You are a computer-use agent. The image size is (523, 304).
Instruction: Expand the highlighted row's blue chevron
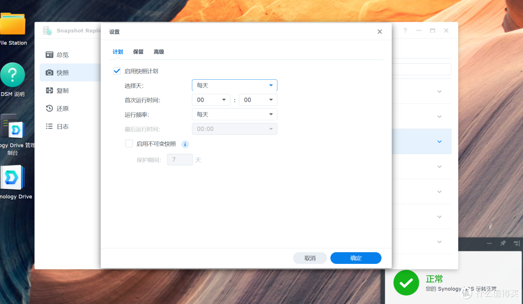pyautogui.click(x=439, y=142)
